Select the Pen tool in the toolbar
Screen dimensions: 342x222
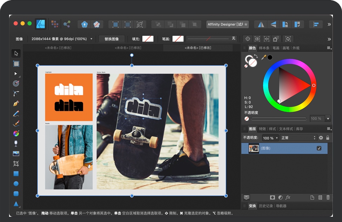click(x=16, y=104)
